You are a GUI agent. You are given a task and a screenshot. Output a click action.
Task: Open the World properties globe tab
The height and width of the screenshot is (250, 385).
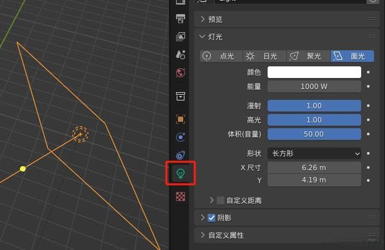(181, 73)
